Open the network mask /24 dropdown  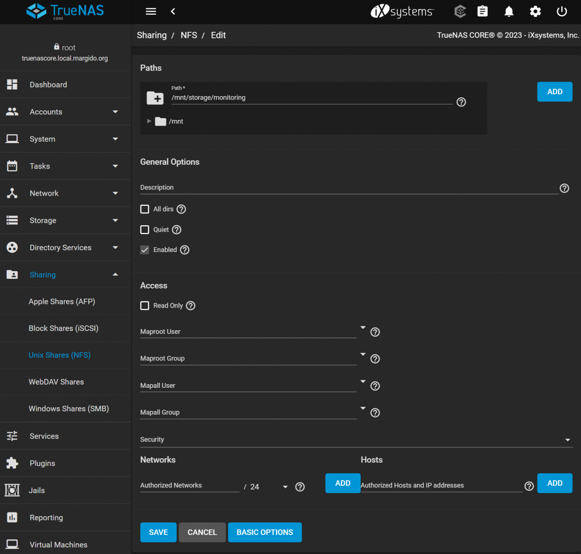pos(269,487)
